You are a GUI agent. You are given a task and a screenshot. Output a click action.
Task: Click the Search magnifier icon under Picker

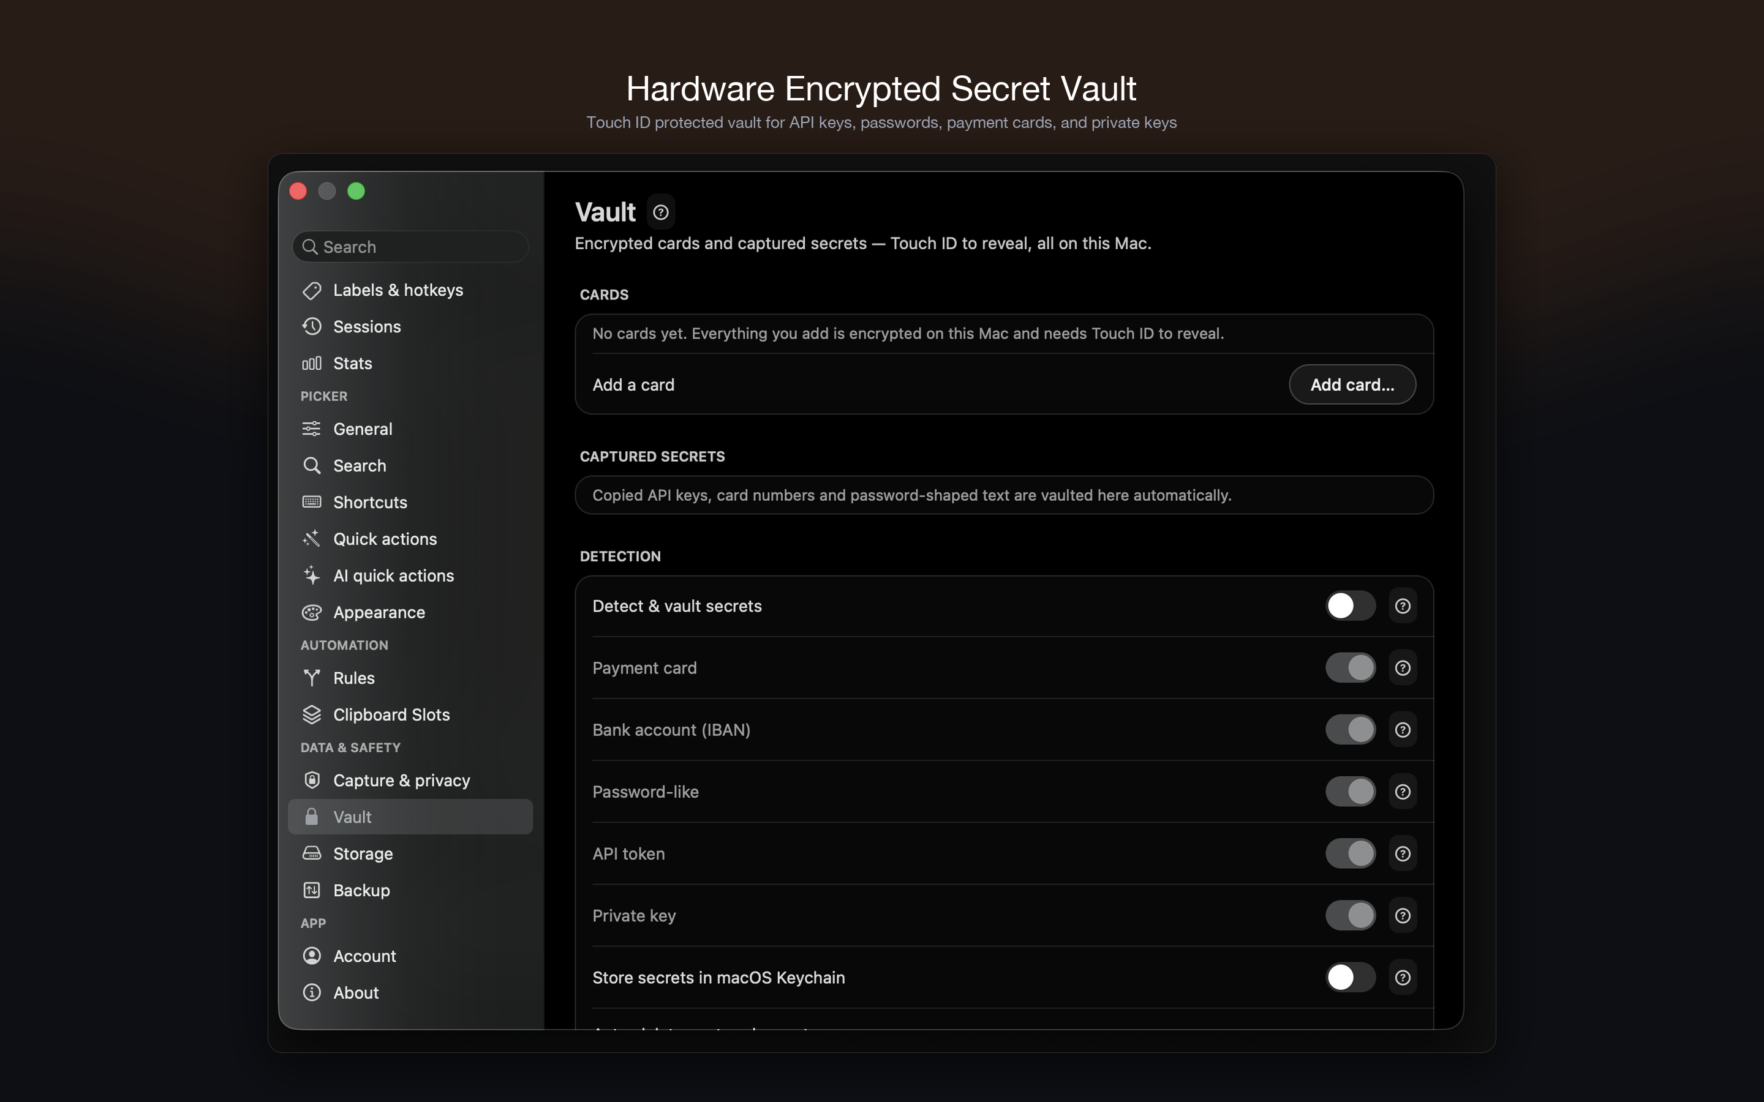click(311, 465)
